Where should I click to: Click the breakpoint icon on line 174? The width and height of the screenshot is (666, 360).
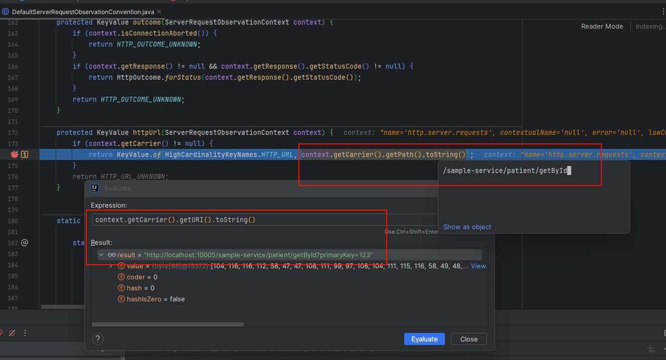[x=14, y=154]
